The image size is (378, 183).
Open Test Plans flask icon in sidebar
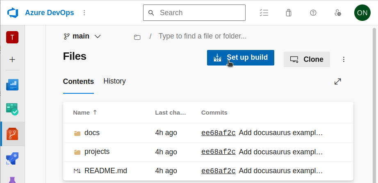[12, 180]
